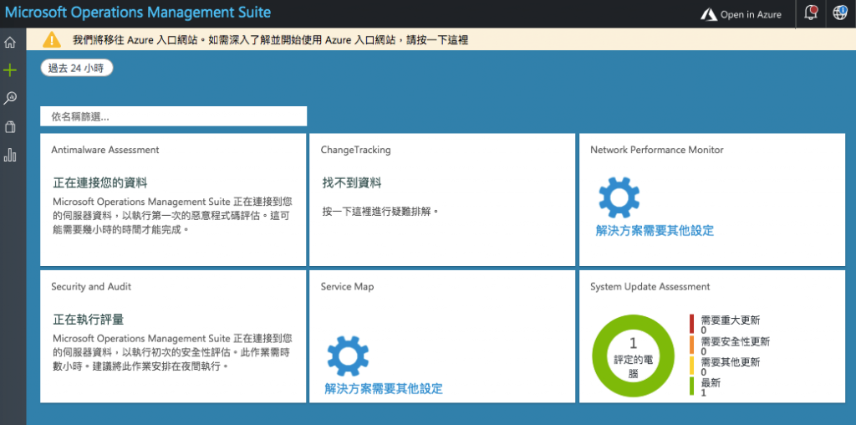Click yellow swatch for 需要其他更新
Image resolution: width=856 pixels, height=425 pixels.
coord(691,366)
